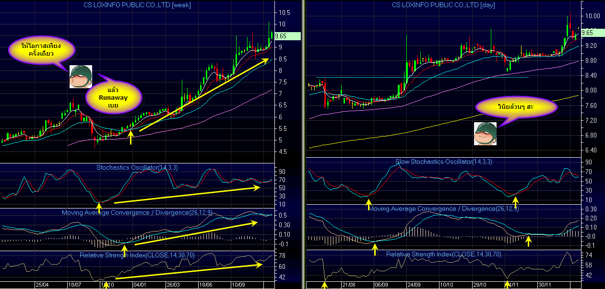Click the 4.5 price level on weekly axis
The image size is (605, 289).
282,152
